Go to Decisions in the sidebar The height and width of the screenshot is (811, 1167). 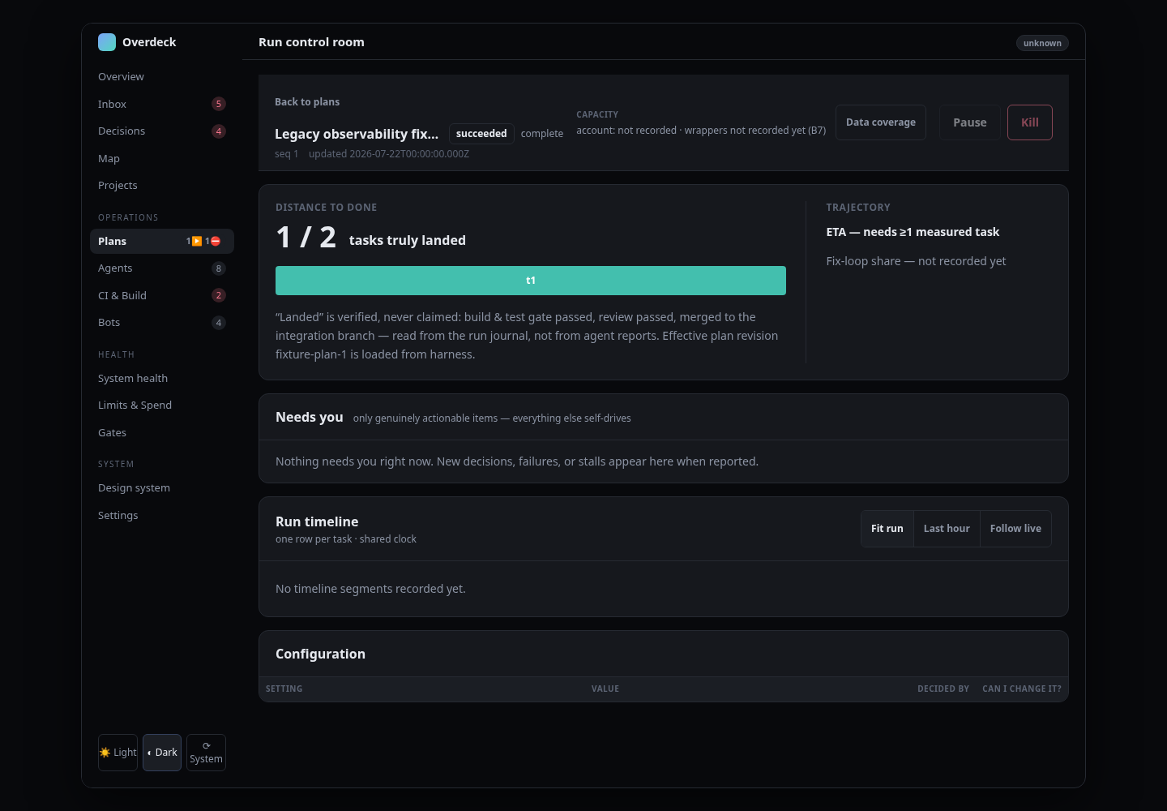click(x=162, y=131)
